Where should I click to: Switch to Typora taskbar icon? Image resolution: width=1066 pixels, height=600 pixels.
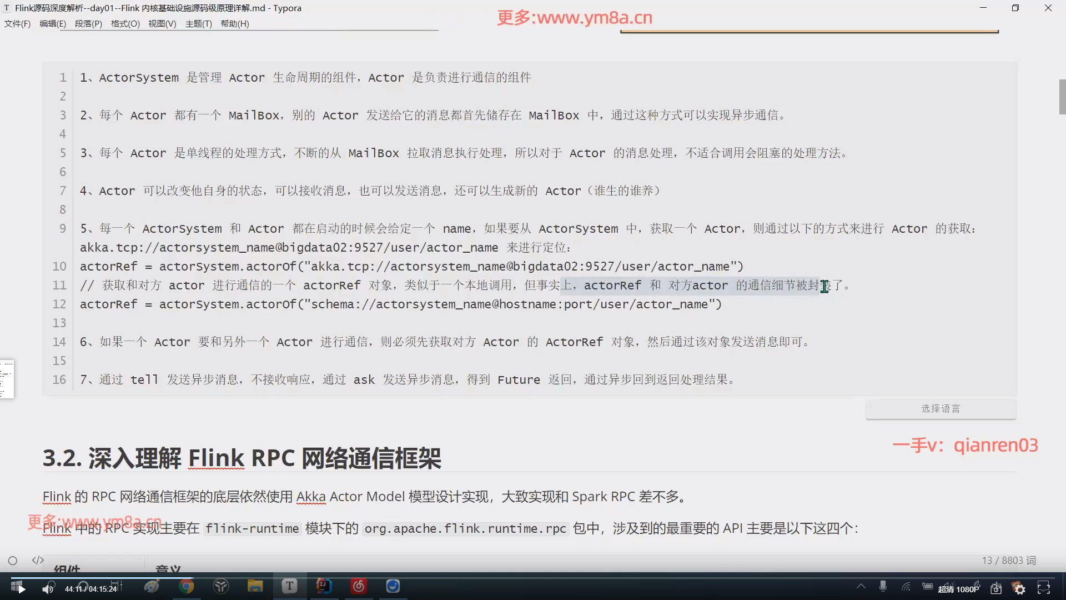289,586
